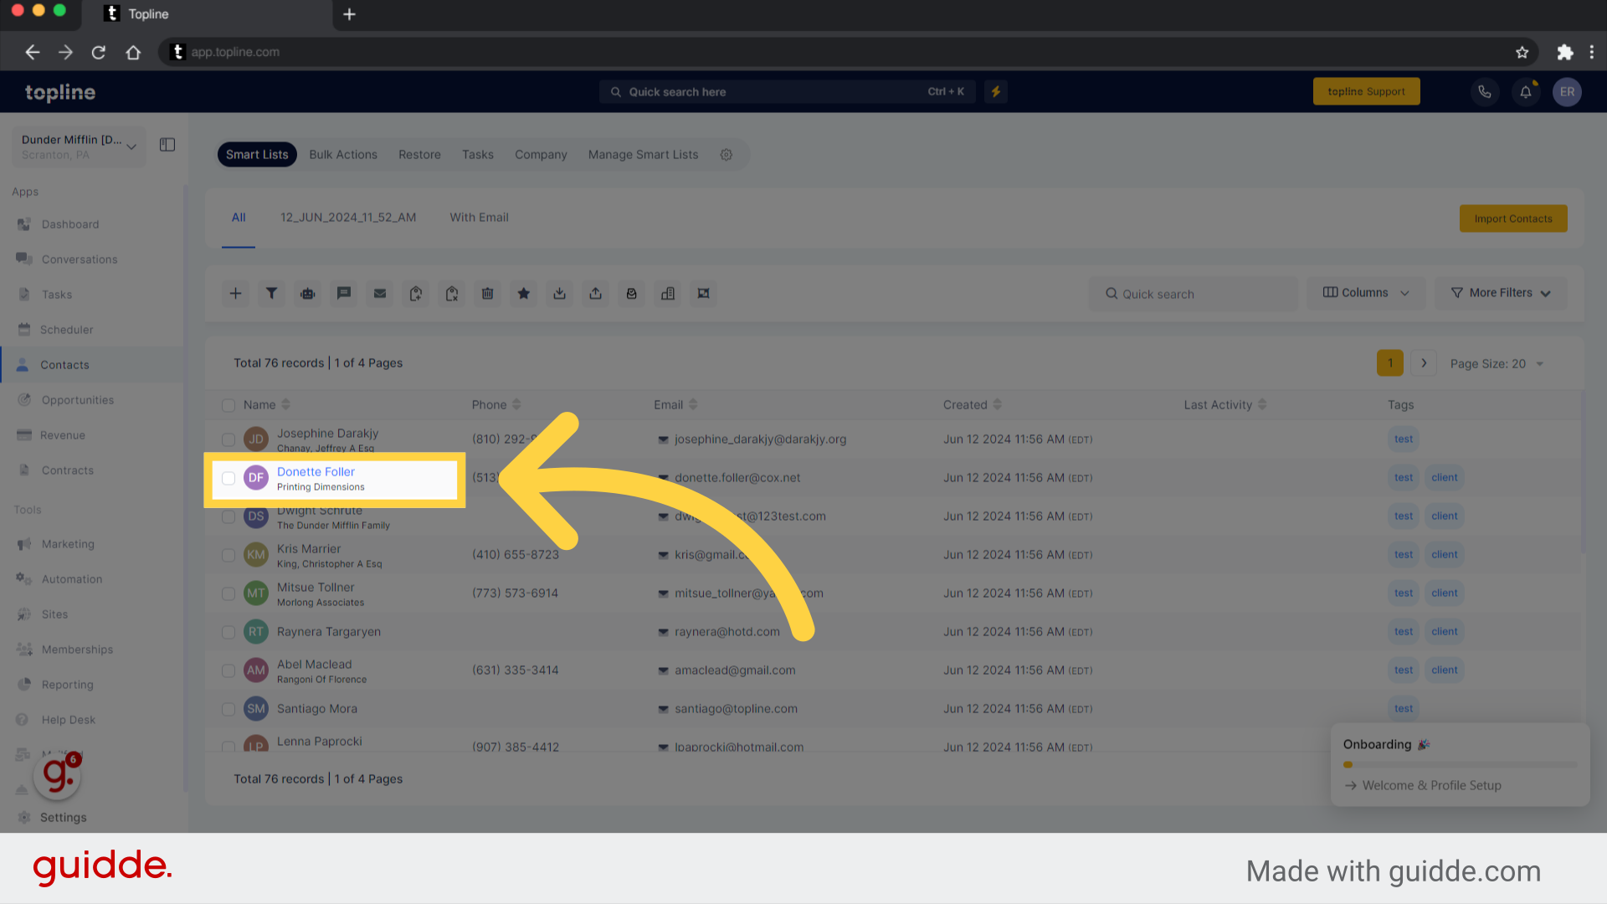Click the flag icon on contacts toolbar
Screen dimensions: 1607x904
click(x=343, y=292)
